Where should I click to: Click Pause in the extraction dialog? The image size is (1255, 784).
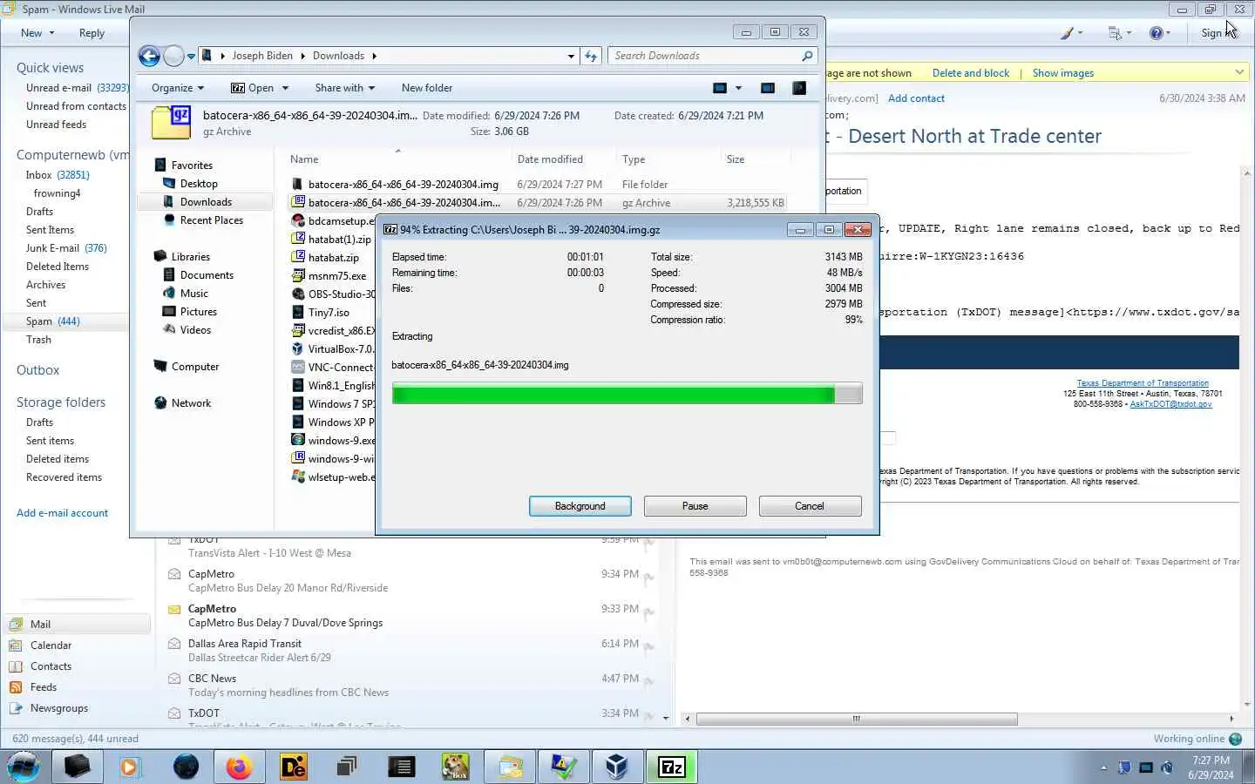tap(695, 506)
